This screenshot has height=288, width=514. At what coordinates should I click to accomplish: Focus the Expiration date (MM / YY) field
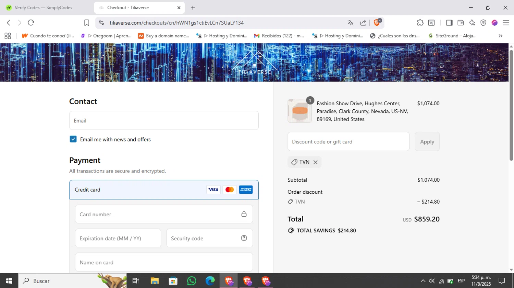click(118, 238)
